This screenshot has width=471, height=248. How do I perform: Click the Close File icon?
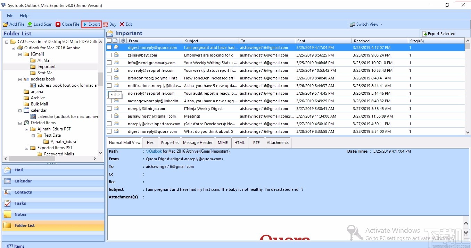tap(67, 24)
